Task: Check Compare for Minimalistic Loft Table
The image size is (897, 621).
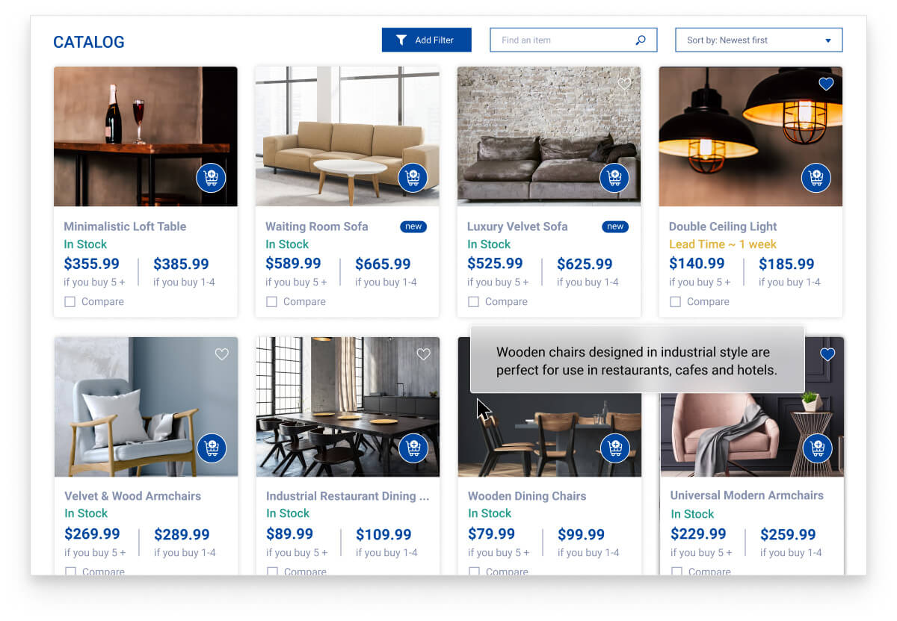Action: click(x=70, y=302)
